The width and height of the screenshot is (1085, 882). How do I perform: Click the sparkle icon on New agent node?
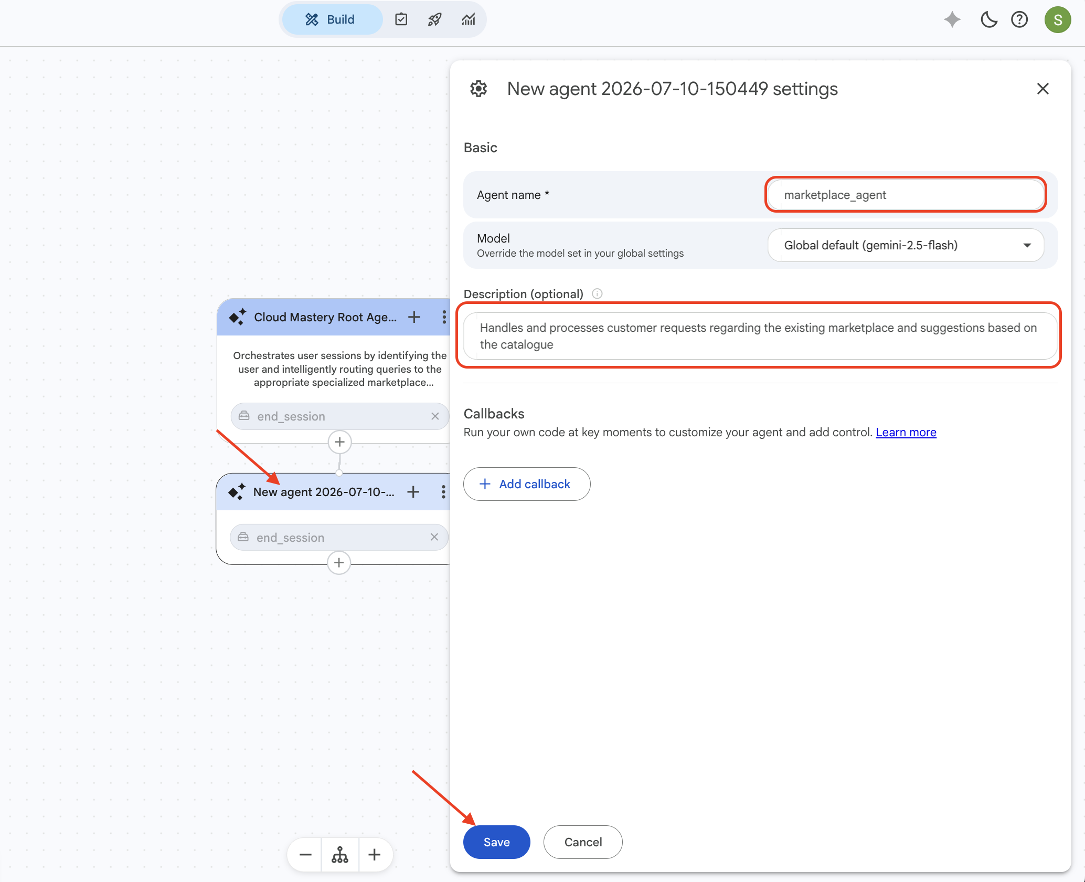point(237,491)
